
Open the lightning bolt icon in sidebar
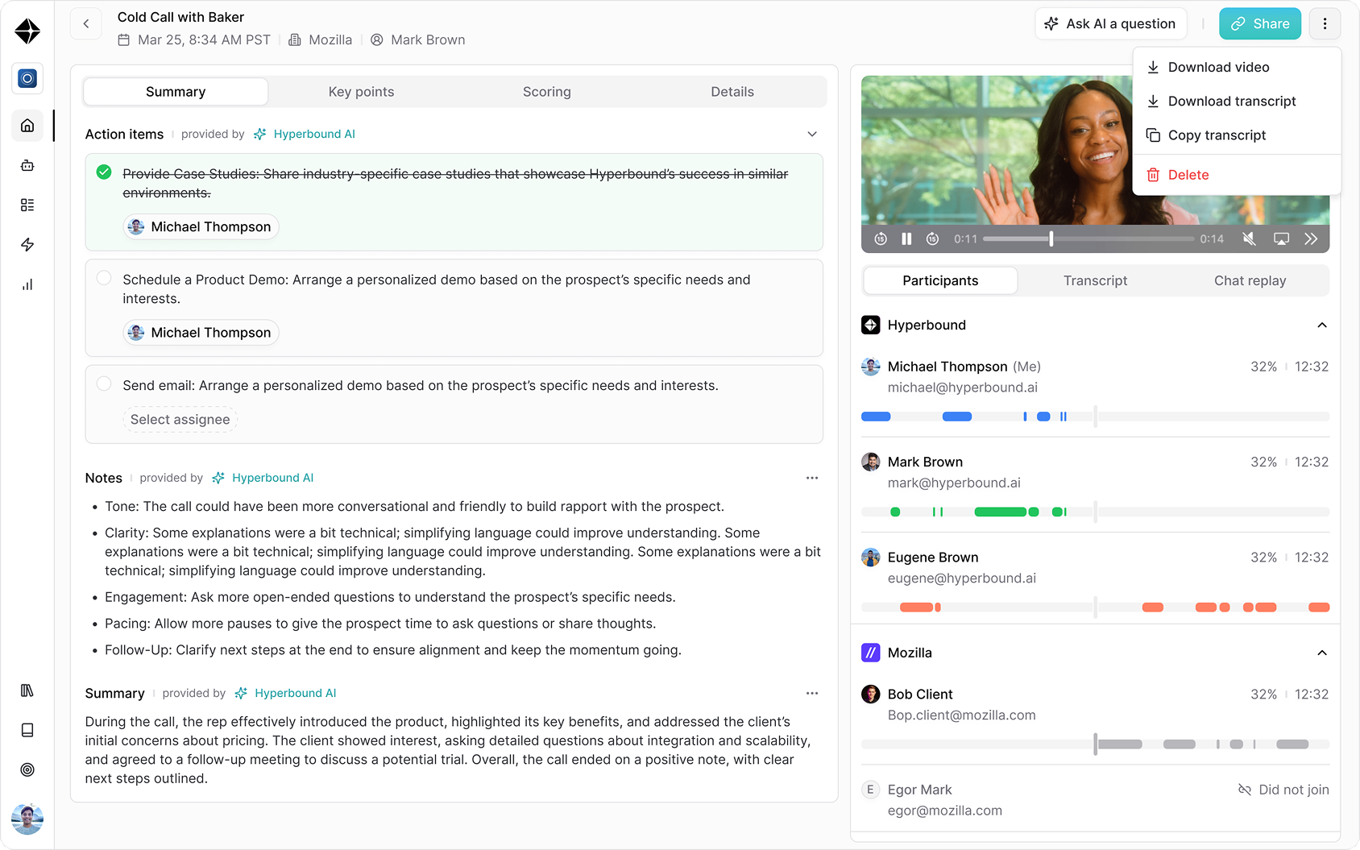pos(27,244)
